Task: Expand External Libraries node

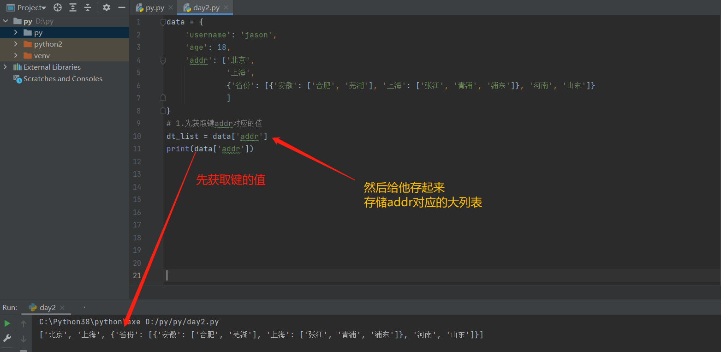Action: click(6, 67)
